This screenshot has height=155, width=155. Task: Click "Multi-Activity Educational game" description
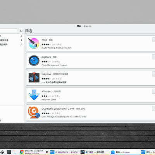(64, 117)
